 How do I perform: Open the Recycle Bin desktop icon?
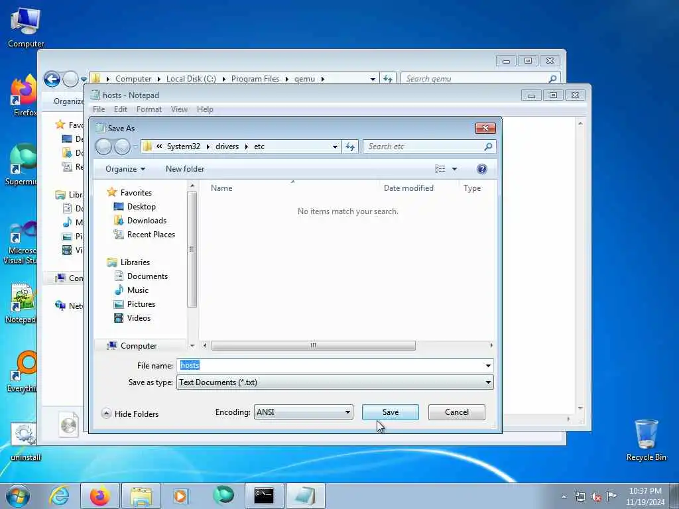point(646,440)
